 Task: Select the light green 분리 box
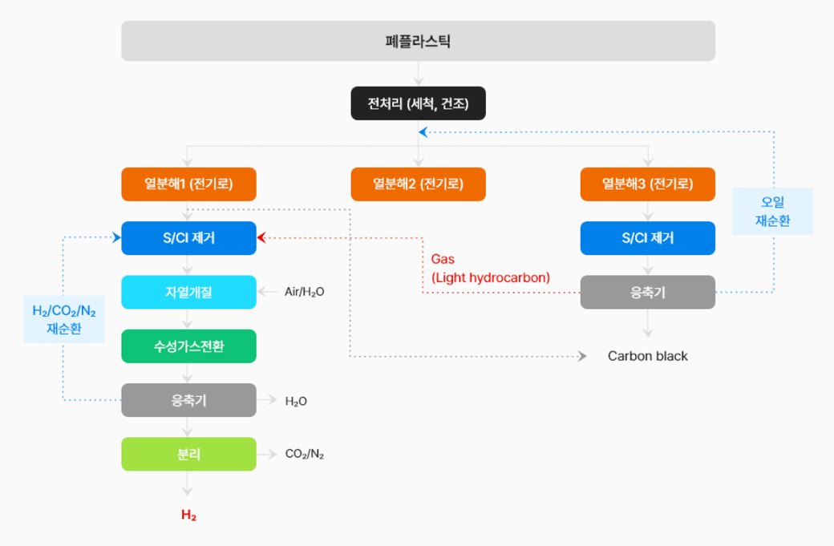pyautogui.click(x=188, y=454)
